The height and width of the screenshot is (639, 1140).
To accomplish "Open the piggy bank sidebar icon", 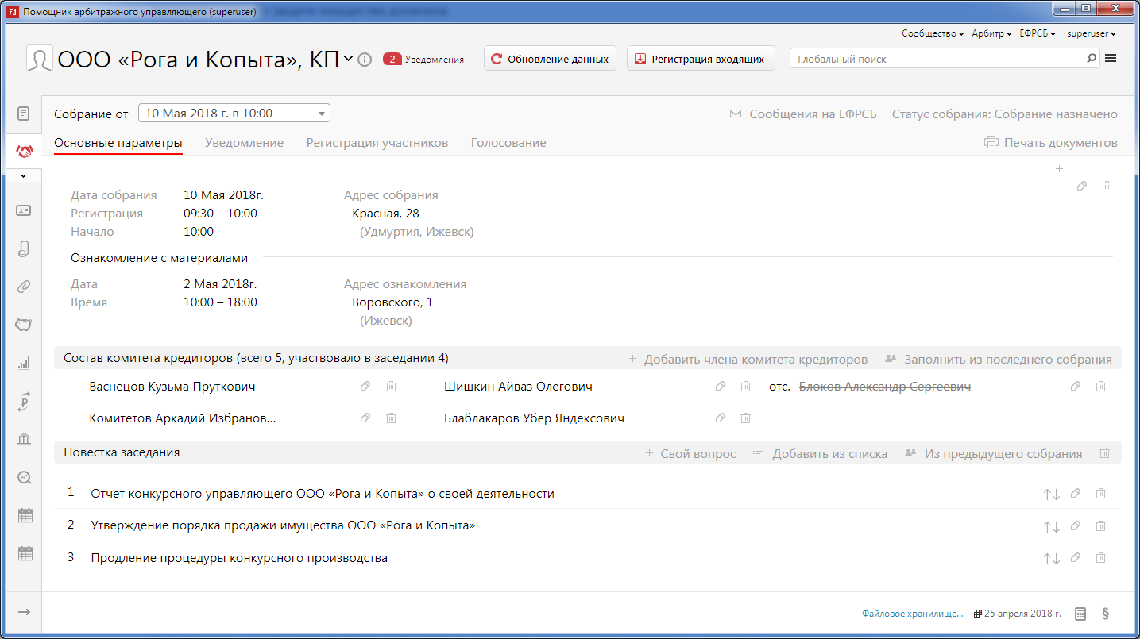I will (x=24, y=325).
